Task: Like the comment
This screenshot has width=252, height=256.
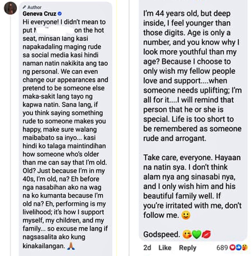Action: click(x=165, y=248)
